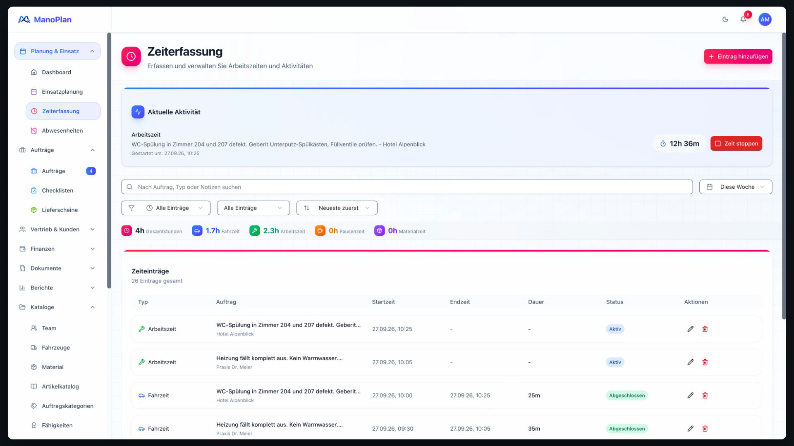Open Aufträge list with badge 4

click(63, 171)
